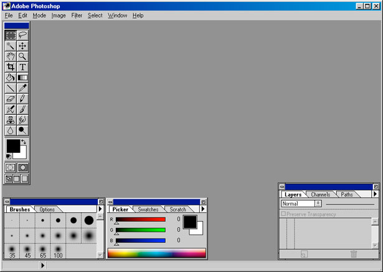Choose the Paint Bucket tool
The width and height of the screenshot is (383, 272).
click(x=11, y=78)
